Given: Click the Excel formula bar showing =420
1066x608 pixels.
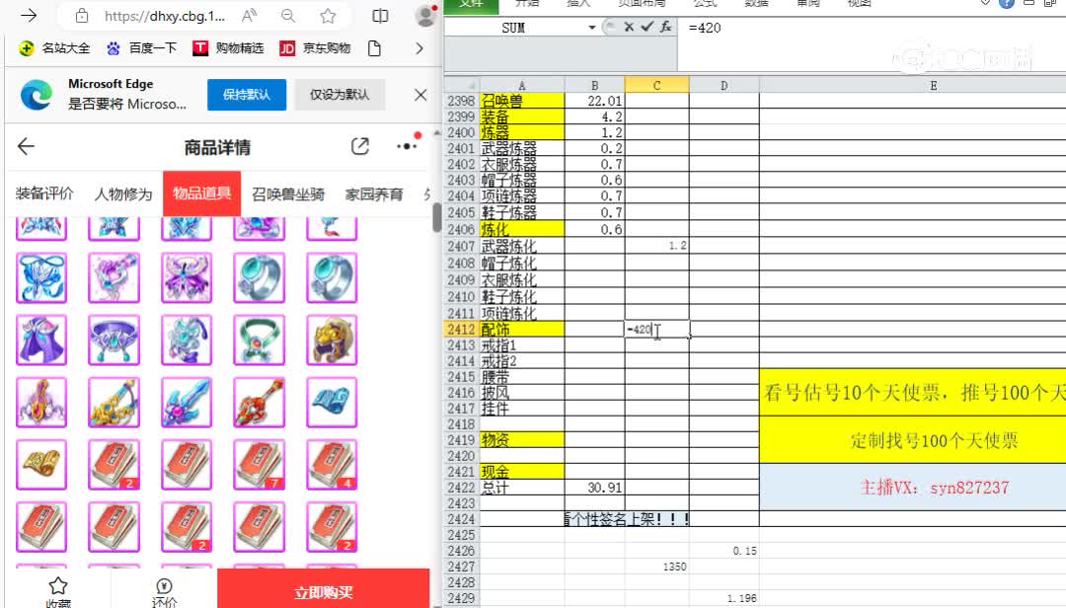Looking at the screenshot, I should [x=871, y=28].
